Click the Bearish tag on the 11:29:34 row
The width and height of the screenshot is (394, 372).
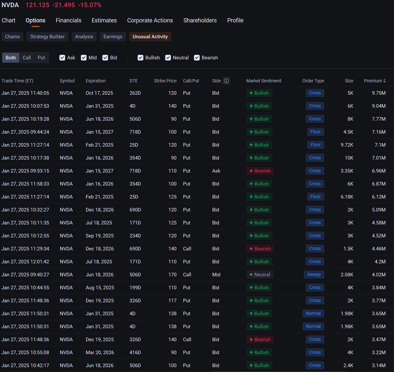pyautogui.click(x=260, y=249)
